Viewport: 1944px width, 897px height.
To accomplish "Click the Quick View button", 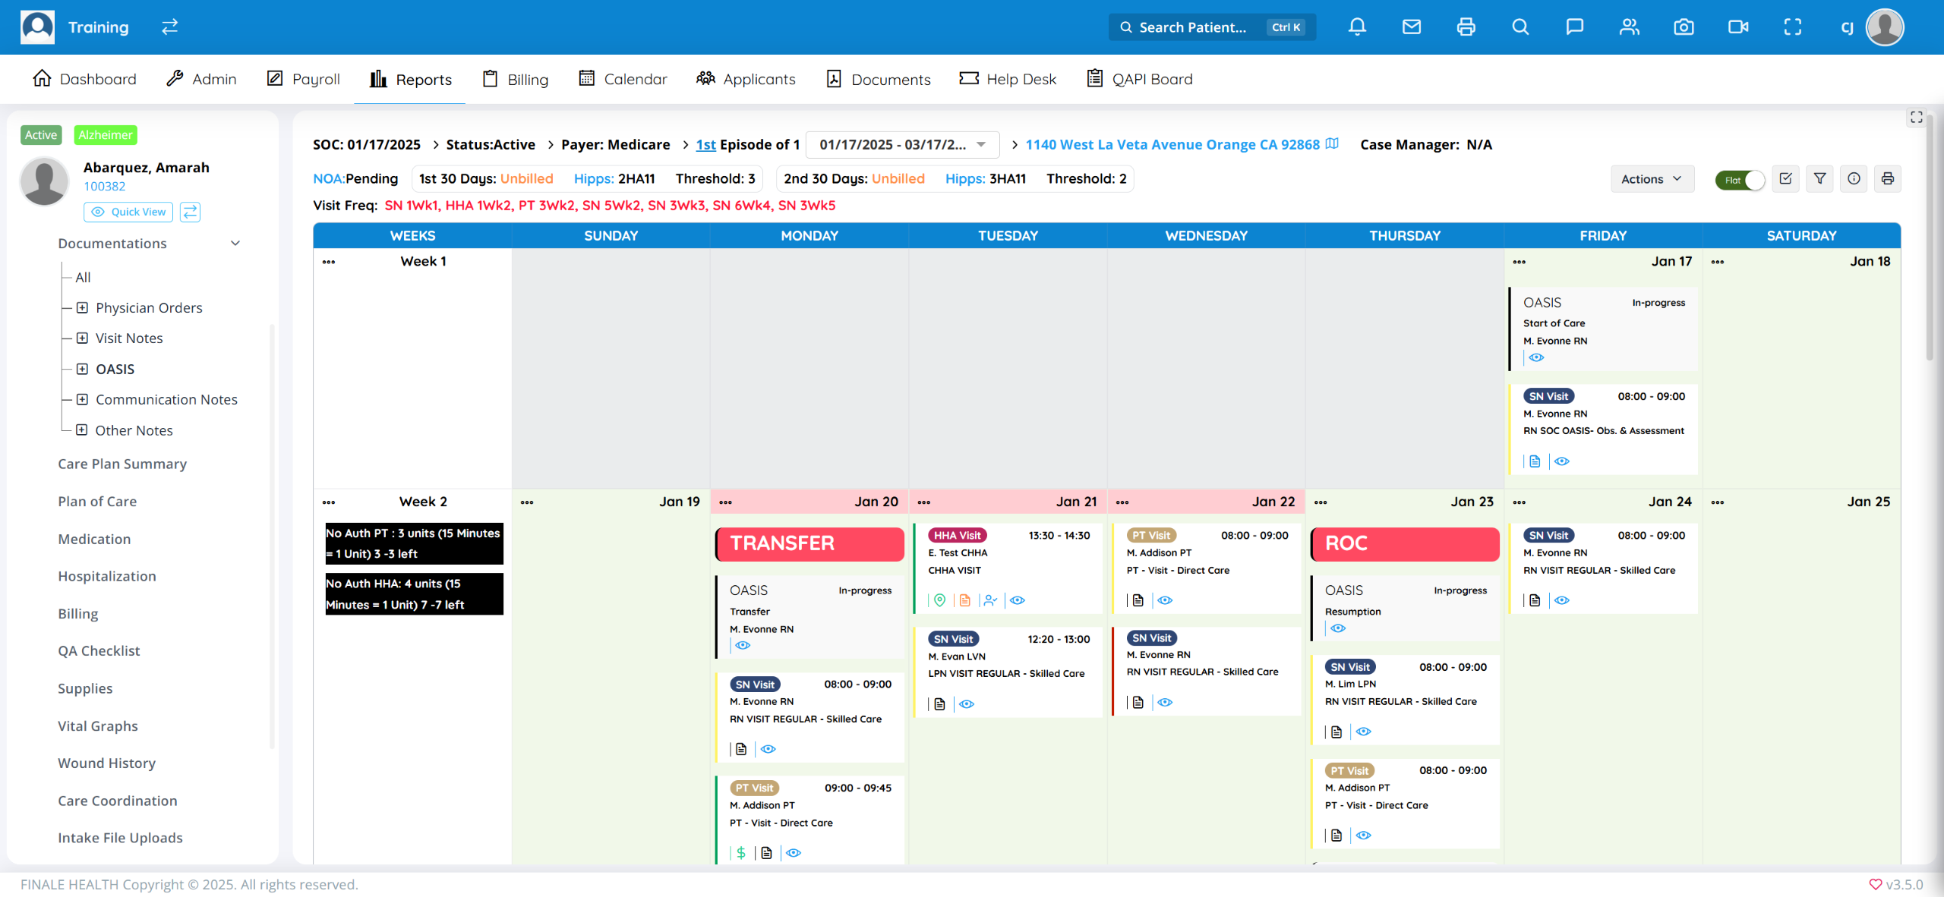I will click(128, 212).
